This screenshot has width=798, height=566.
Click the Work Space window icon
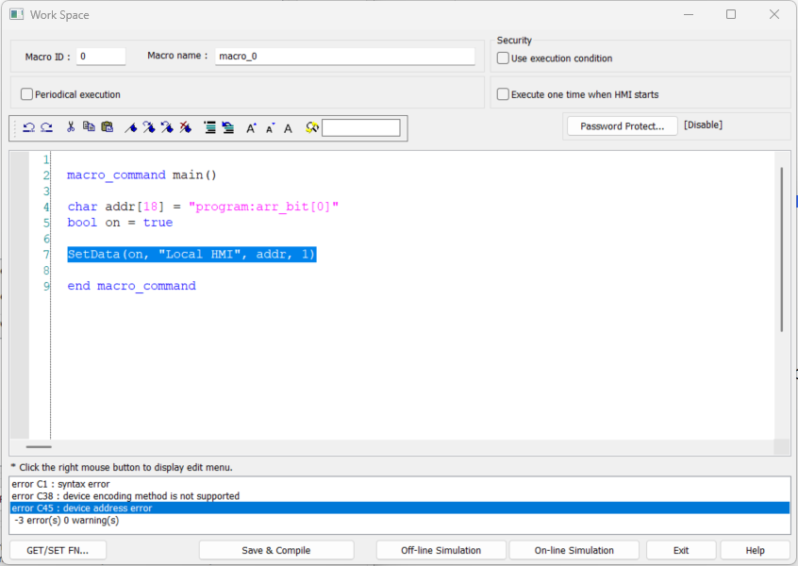pyautogui.click(x=16, y=14)
